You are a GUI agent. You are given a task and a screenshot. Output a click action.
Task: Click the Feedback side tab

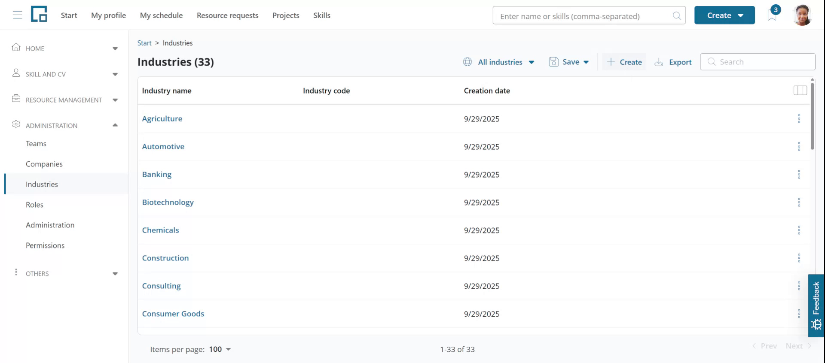pyautogui.click(x=816, y=306)
